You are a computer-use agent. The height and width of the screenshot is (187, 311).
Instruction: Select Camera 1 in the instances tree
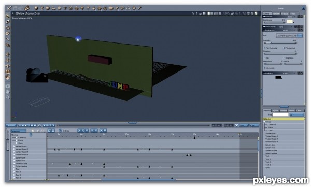[272, 125]
